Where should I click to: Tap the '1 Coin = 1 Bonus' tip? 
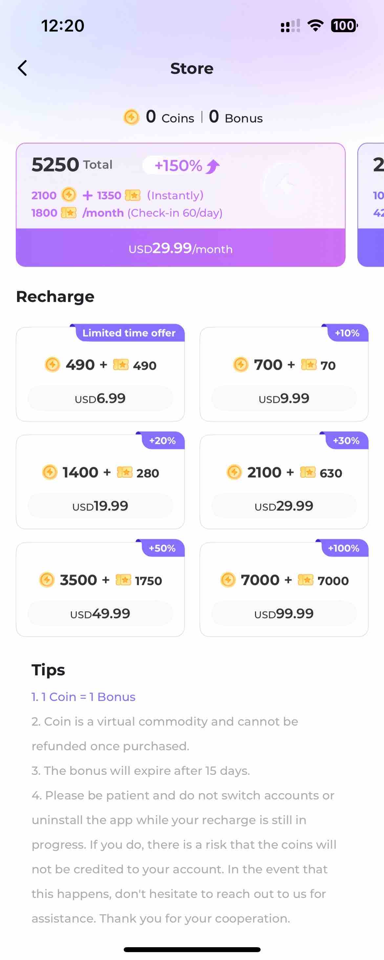tap(83, 697)
